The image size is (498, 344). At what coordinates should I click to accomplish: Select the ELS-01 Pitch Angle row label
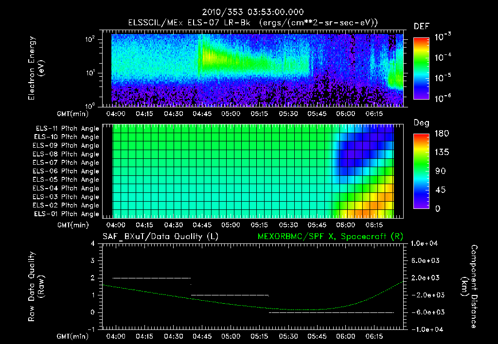[67, 214]
